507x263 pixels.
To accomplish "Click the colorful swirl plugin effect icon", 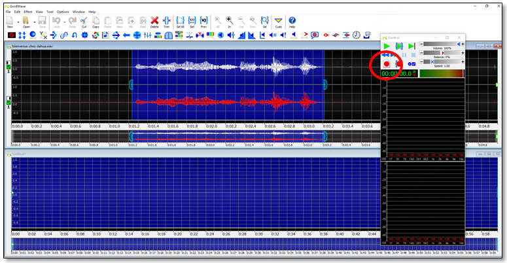I will (96, 35).
